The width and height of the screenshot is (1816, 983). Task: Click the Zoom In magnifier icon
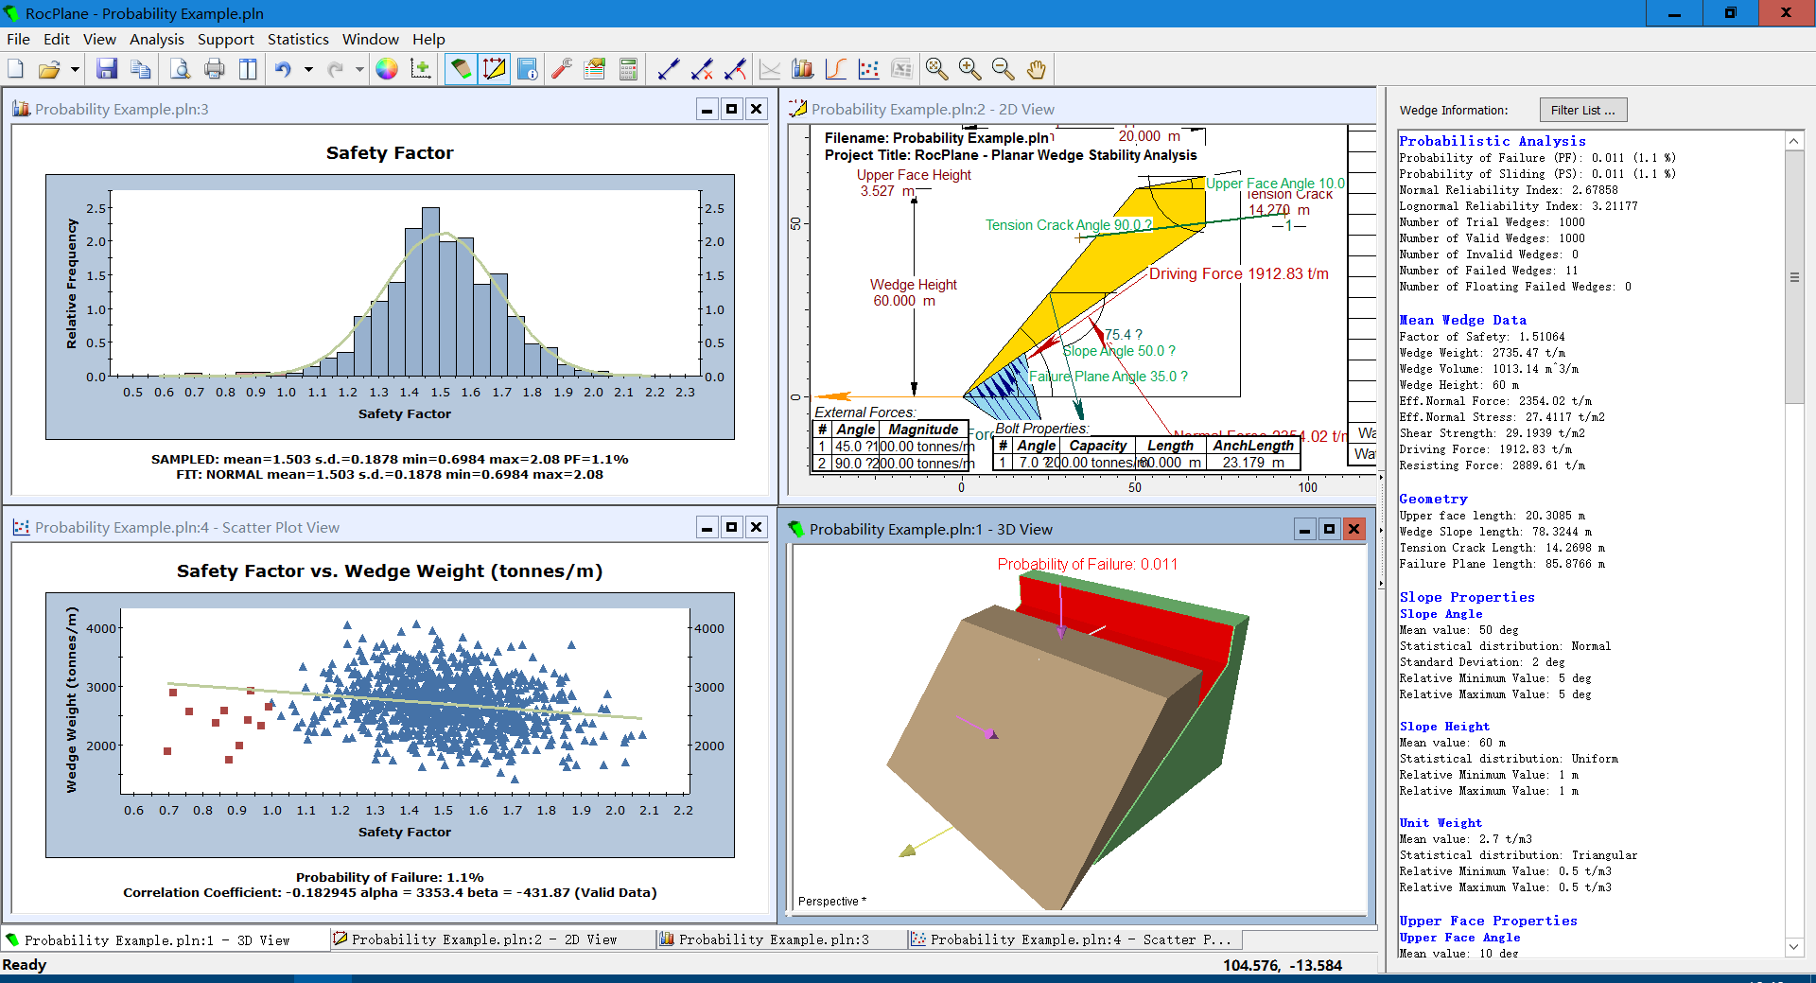tap(969, 69)
